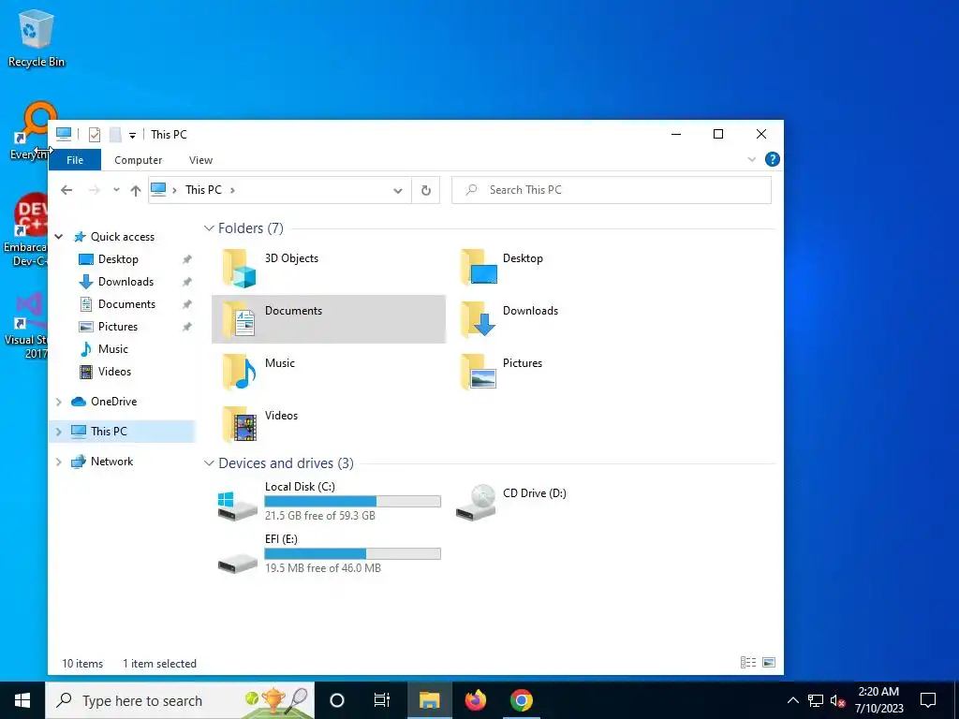Open the Help question mark icon
This screenshot has width=959, height=719.
(773, 159)
